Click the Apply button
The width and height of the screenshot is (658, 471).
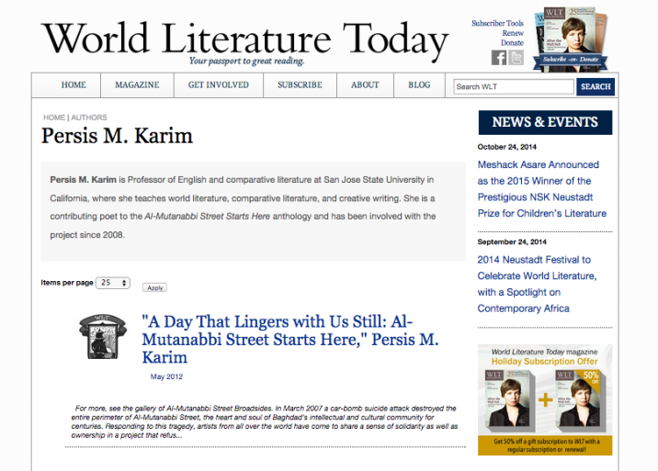[154, 287]
